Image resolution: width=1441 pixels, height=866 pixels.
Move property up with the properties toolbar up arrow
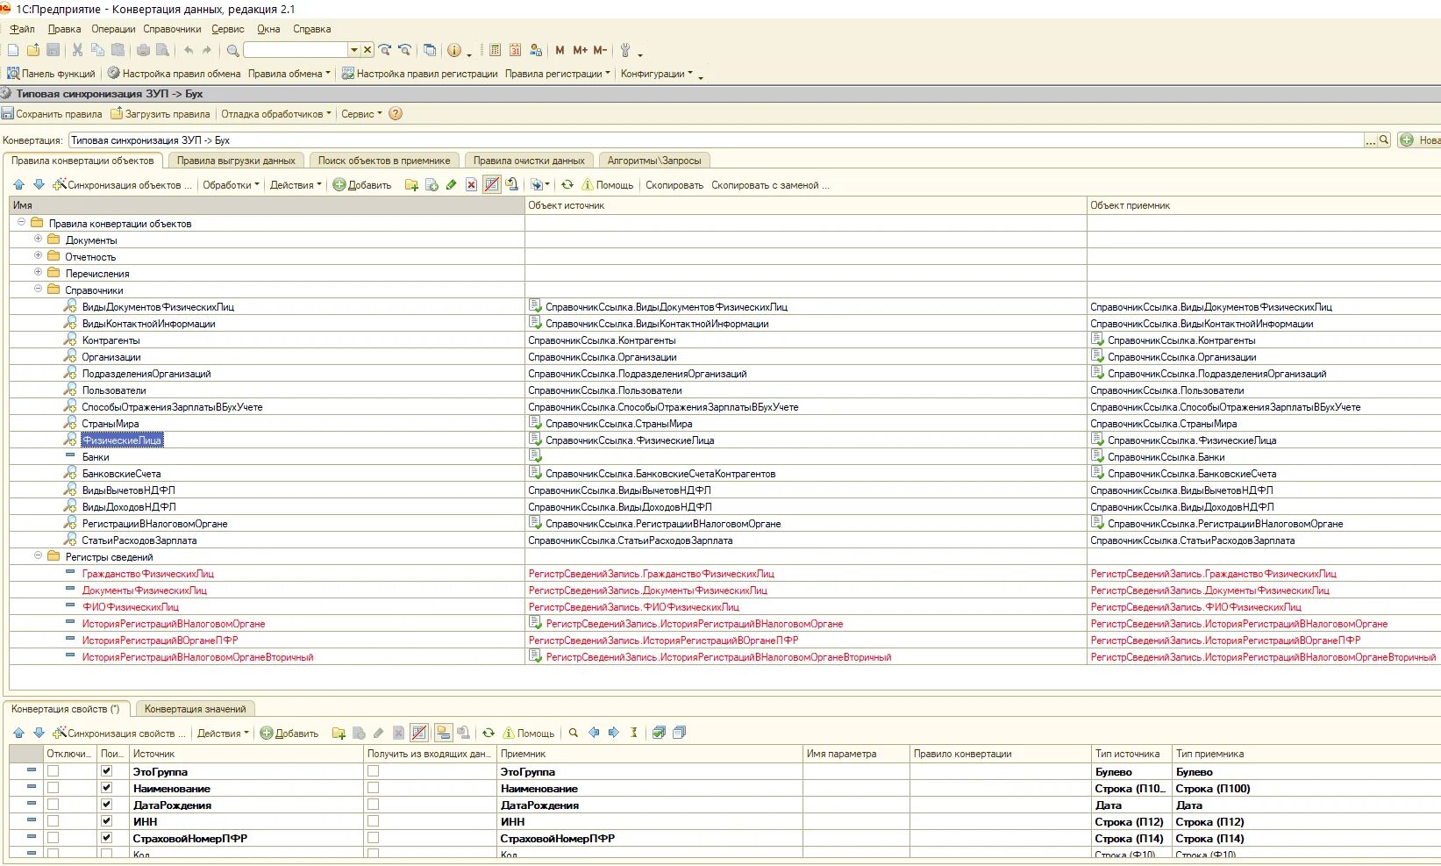(19, 733)
